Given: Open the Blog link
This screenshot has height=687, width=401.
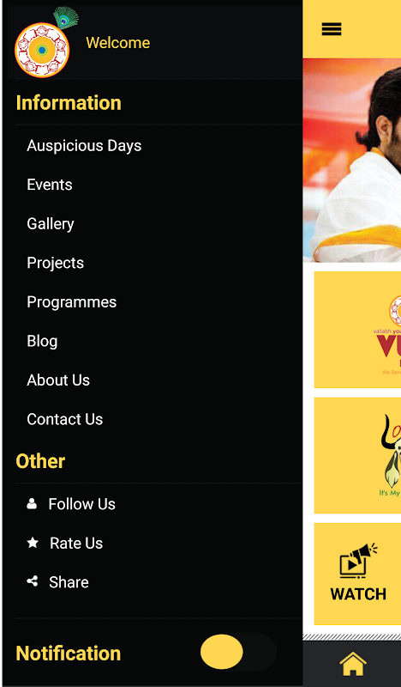Looking at the screenshot, I should (x=42, y=341).
